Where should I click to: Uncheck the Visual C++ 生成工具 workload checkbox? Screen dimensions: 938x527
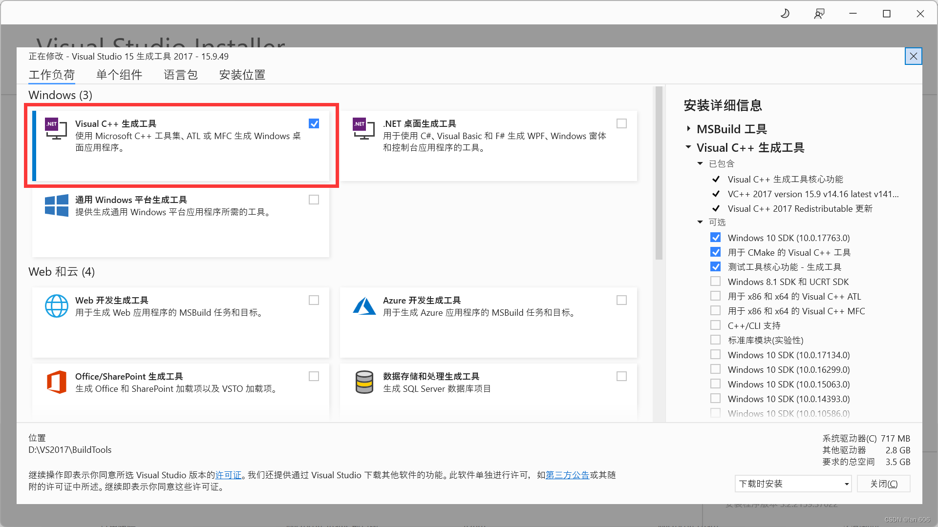[x=314, y=123]
